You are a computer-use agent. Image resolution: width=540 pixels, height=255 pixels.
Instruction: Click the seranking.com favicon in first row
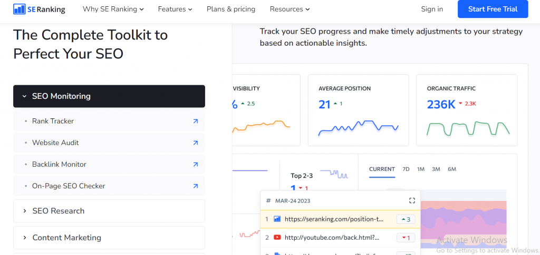(x=277, y=219)
